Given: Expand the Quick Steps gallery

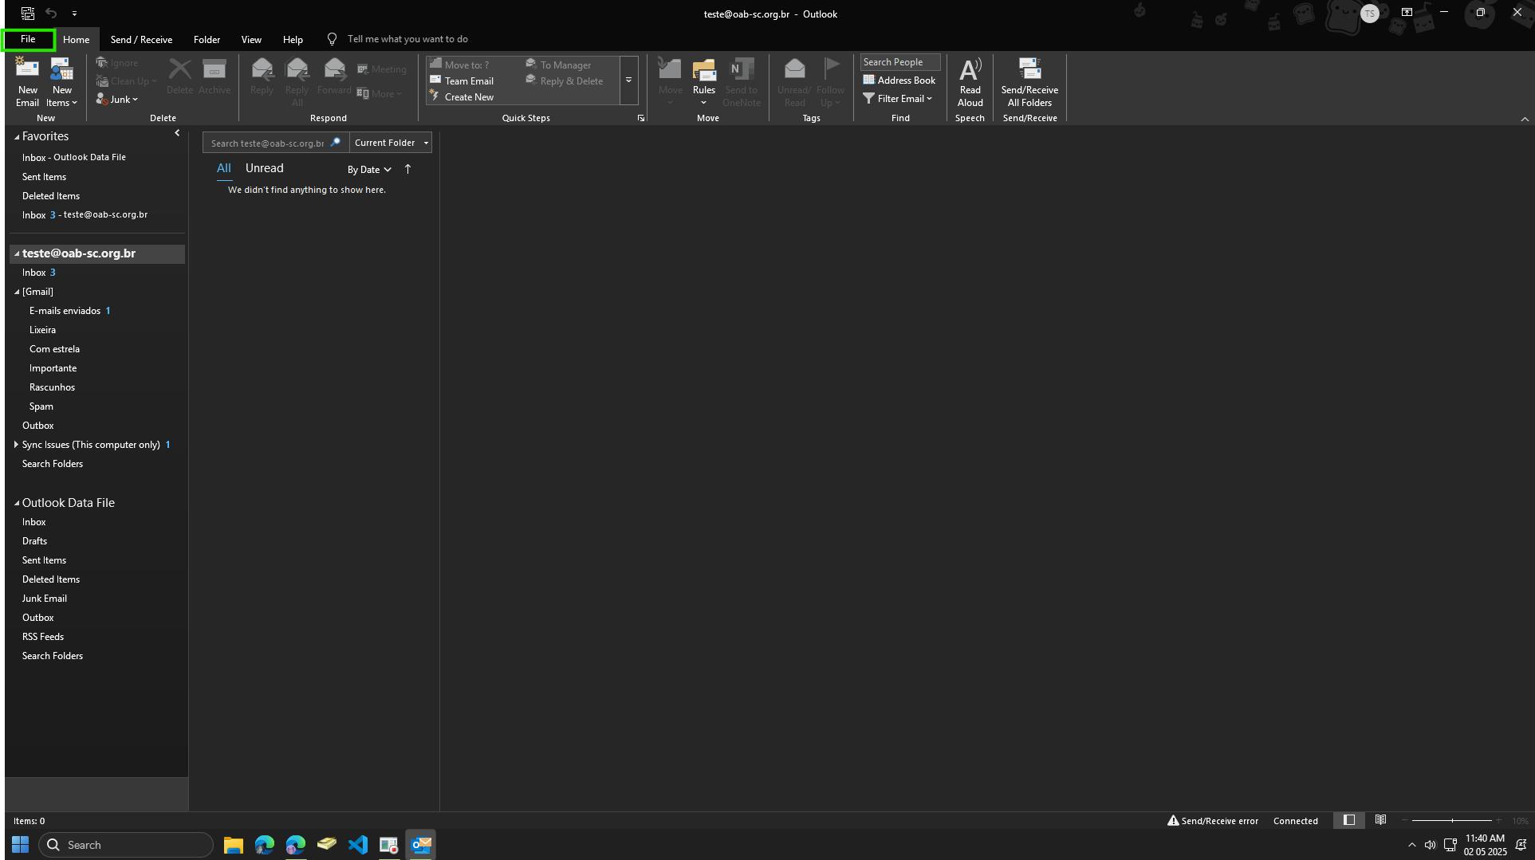Looking at the screenshot, I should 628,81.
